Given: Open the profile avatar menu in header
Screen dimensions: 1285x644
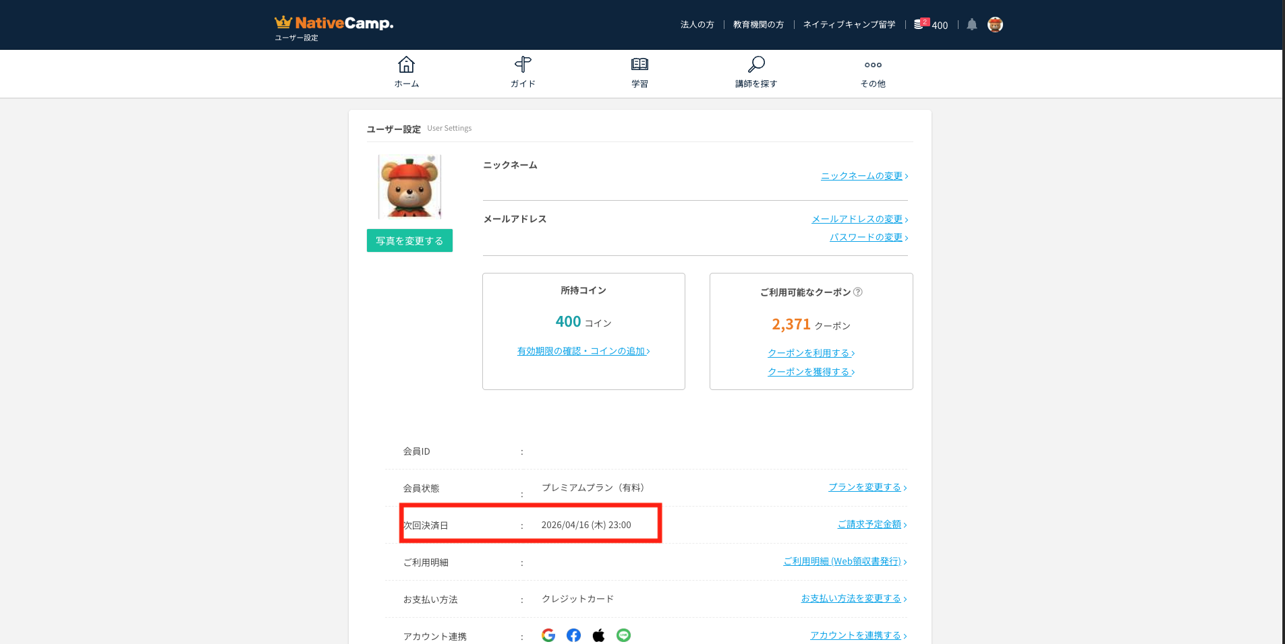Looking at the screenshot, I should click(x=995, y=25).
